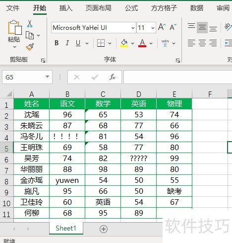This screenshot has width=232, height=243.
Task: Click the decrease indent icon
Action: 229,43
